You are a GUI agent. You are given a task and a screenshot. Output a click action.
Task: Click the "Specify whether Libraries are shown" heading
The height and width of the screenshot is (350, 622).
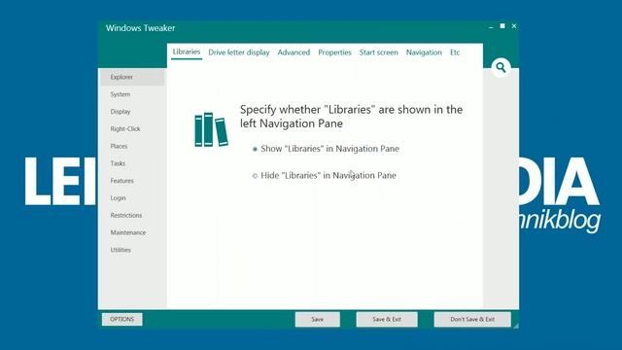[x=352, y=117]
